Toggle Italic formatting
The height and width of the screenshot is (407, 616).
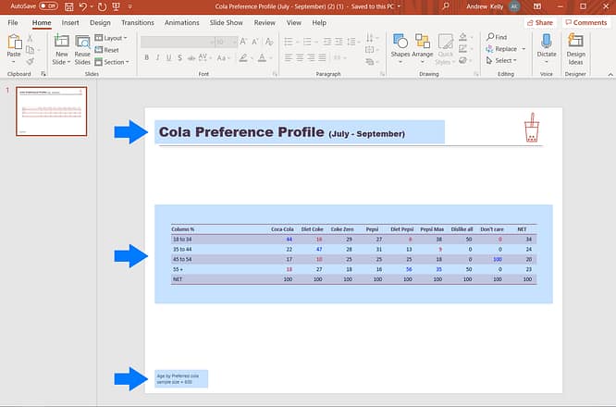click(157, 57)
